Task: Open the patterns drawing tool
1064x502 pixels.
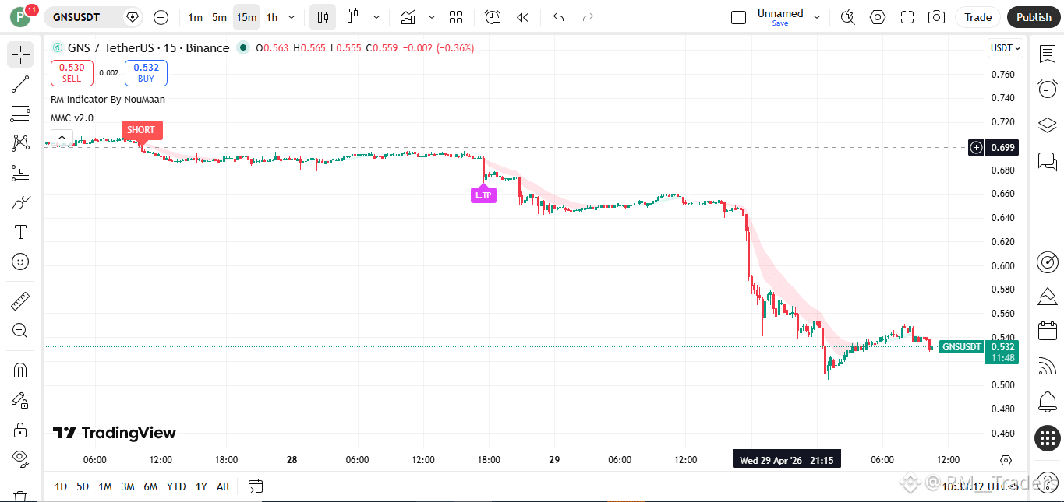Action: pyautogui.click(x=20, y=143)
